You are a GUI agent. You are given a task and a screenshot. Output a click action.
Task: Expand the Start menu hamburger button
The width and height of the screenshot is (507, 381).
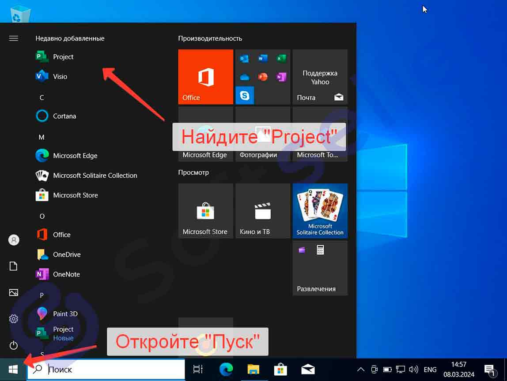point(14,38)
